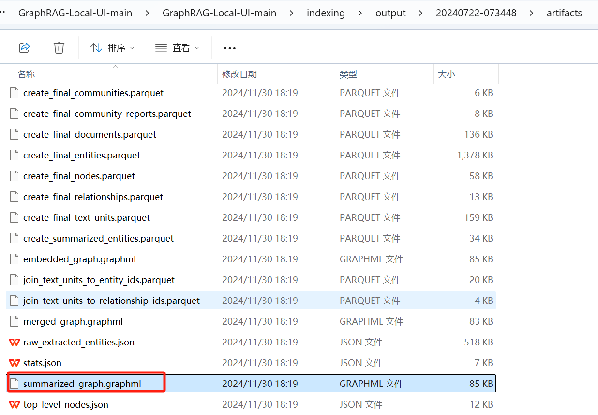
Task: Click the file icon of raw_extracted_entities.json
Action: [14, 342]
